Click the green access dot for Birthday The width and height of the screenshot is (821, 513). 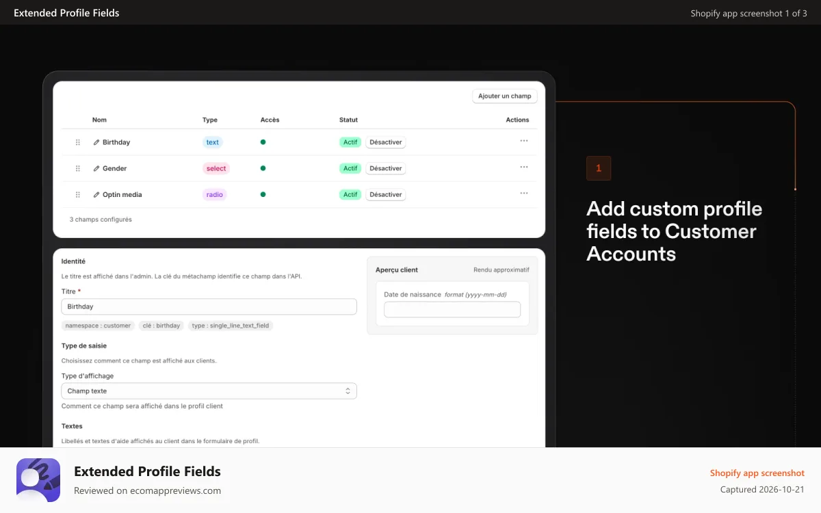pos(263,142)
